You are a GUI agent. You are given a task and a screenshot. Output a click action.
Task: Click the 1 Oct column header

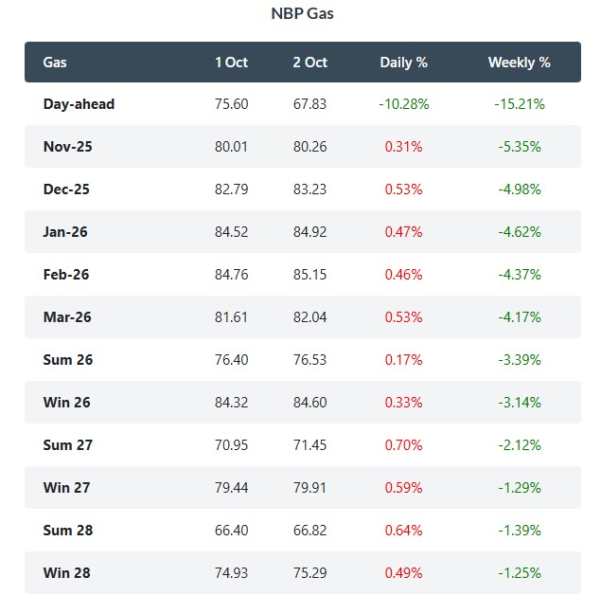(x=231, y=62)
